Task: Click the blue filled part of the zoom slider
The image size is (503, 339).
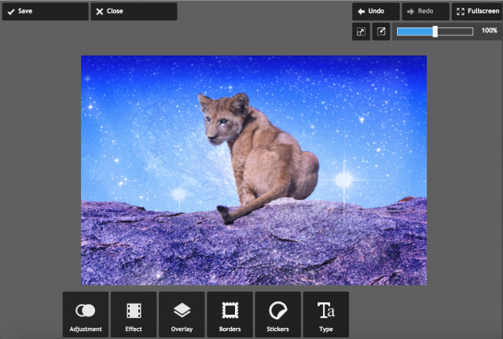Action: point(415,31)
